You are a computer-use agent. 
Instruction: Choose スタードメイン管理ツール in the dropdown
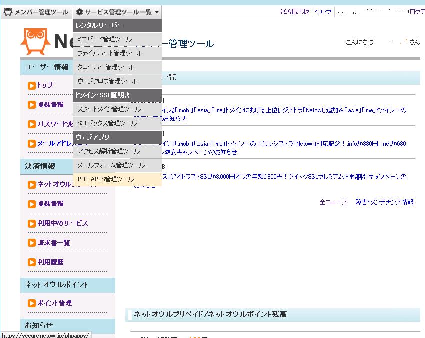point(109,109)
